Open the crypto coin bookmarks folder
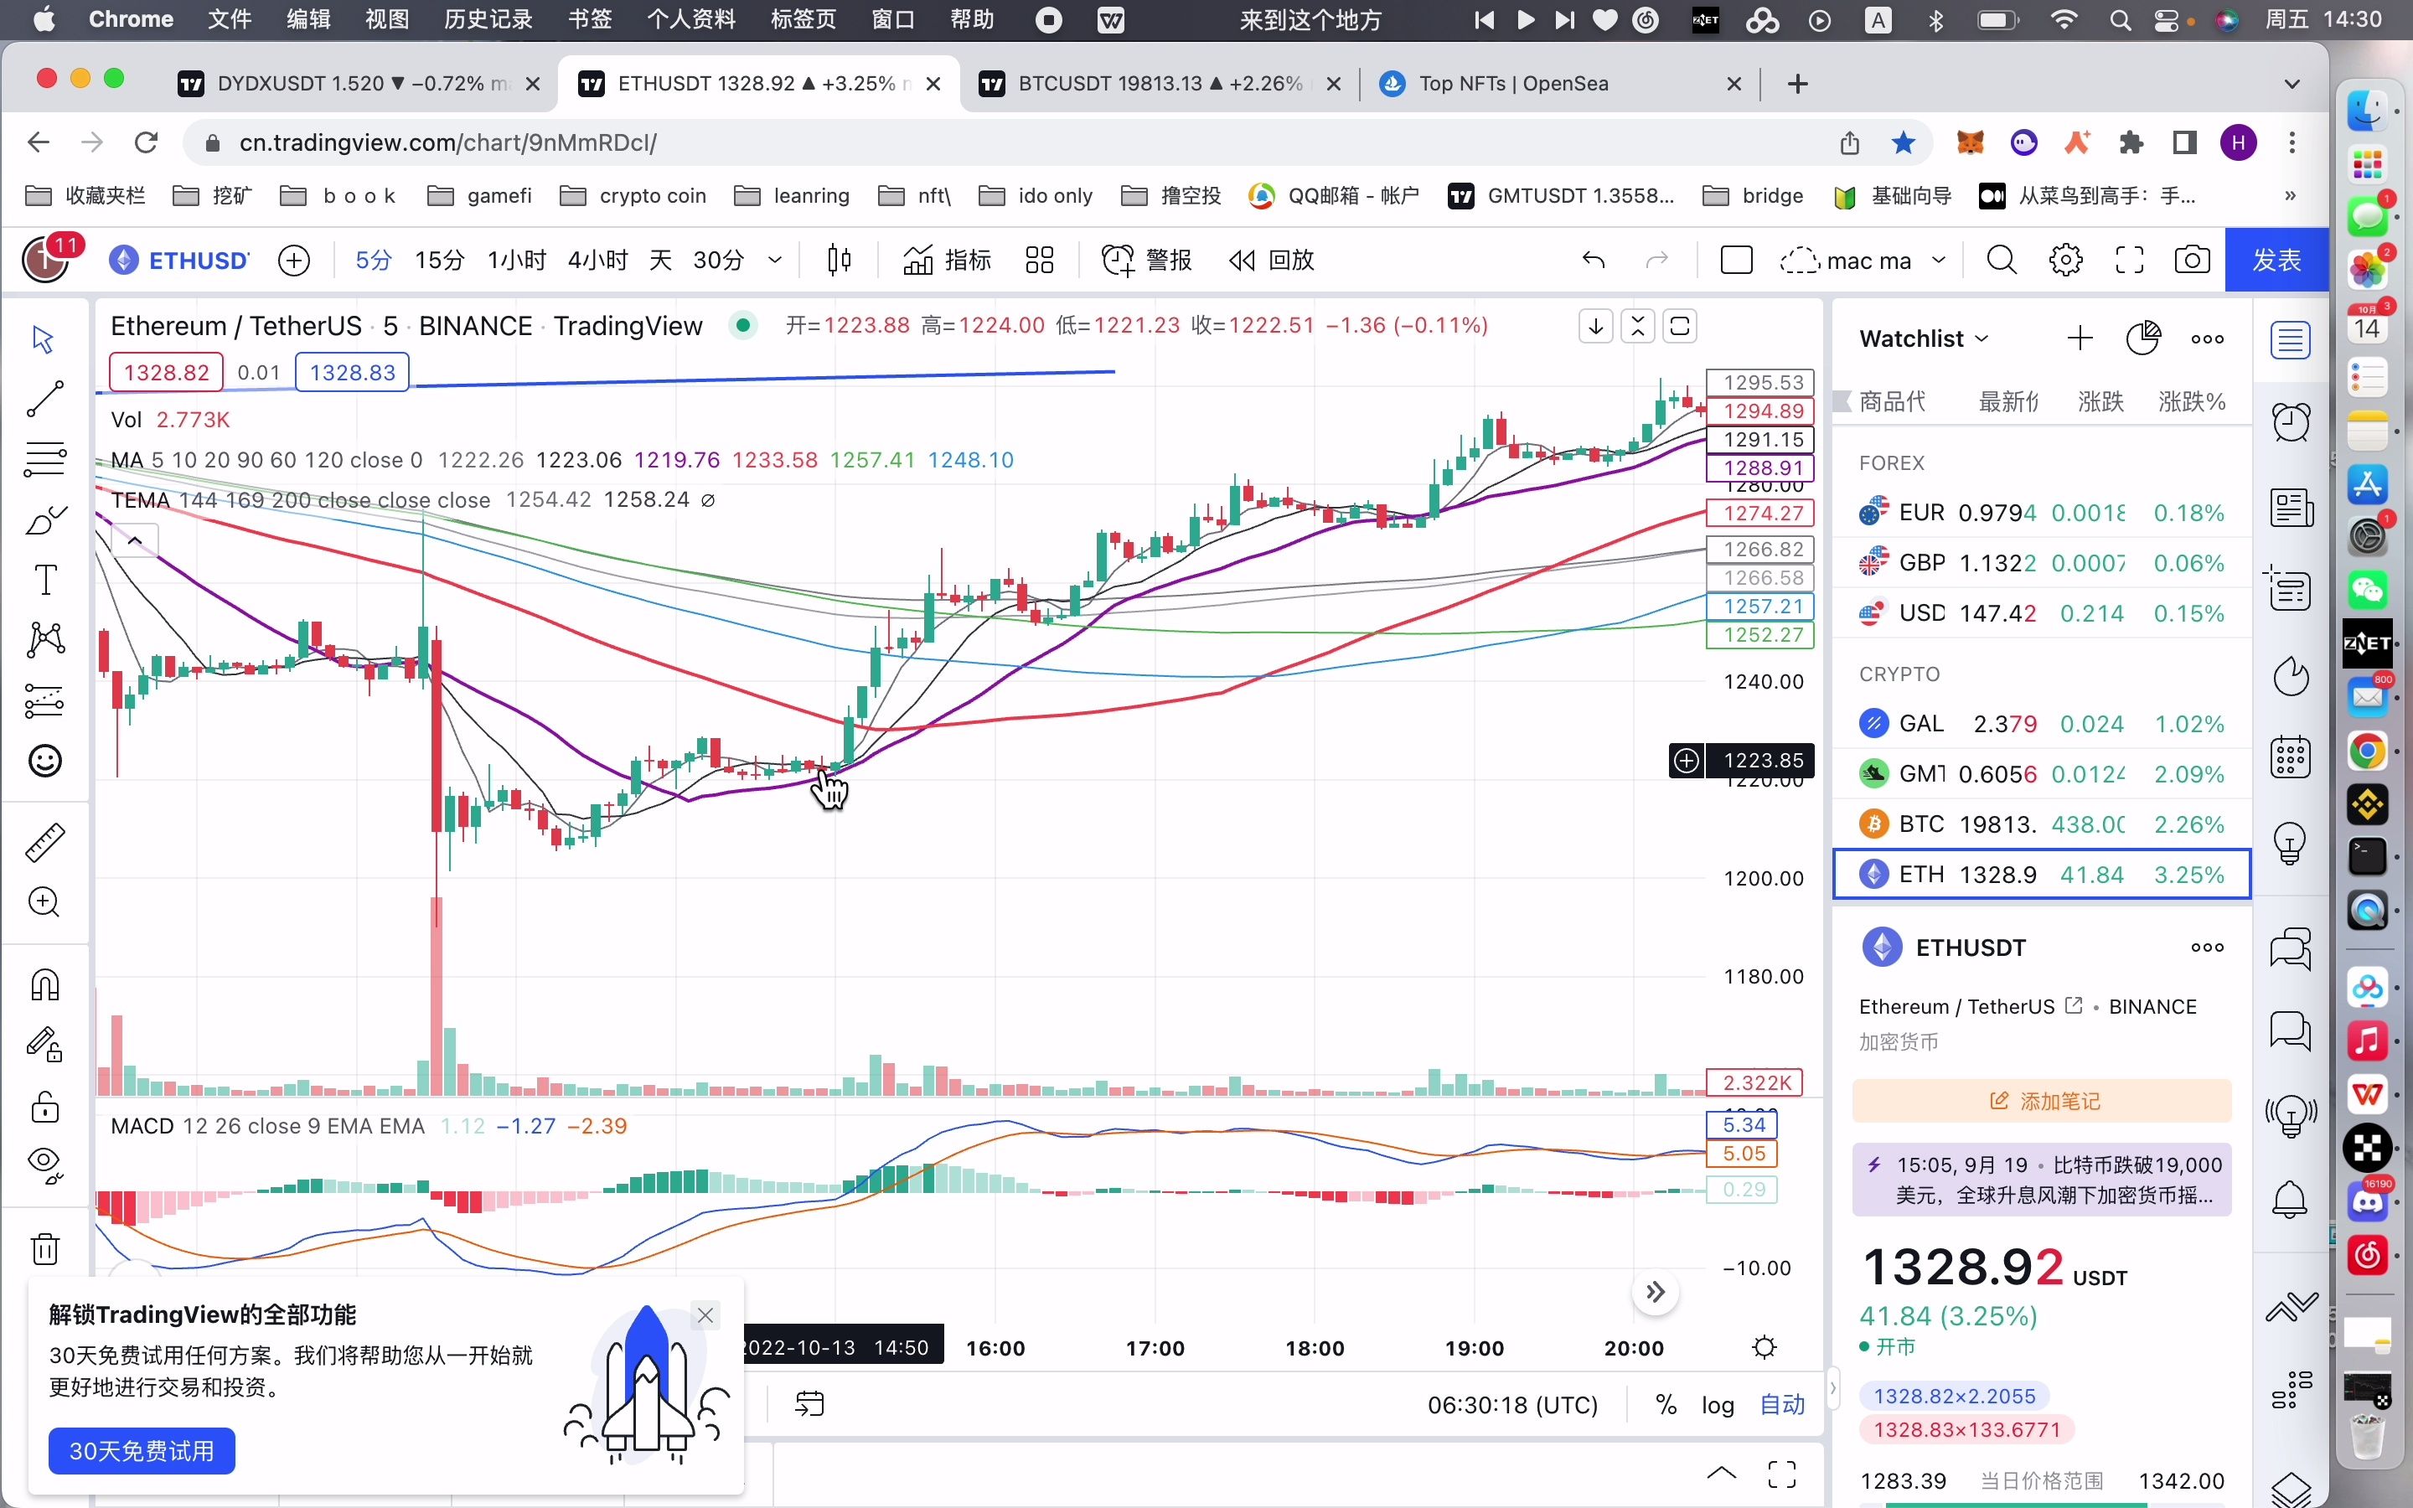The width and height of the screenshot is (2413, 1508). pos(633,195)
